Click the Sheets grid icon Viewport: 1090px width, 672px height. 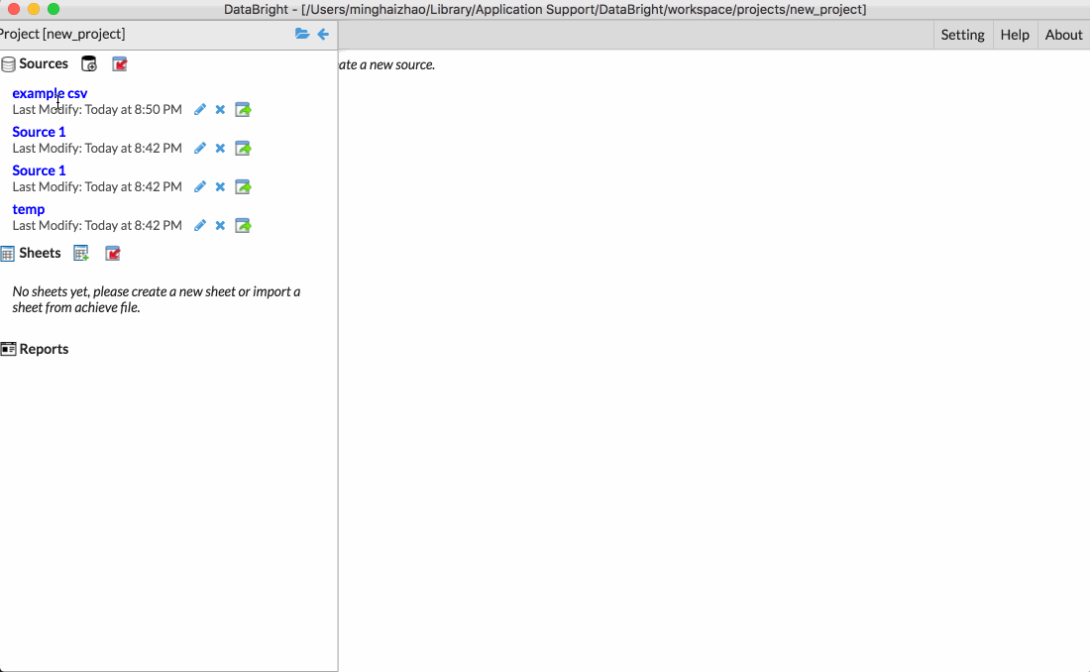[x=8, y=253]
